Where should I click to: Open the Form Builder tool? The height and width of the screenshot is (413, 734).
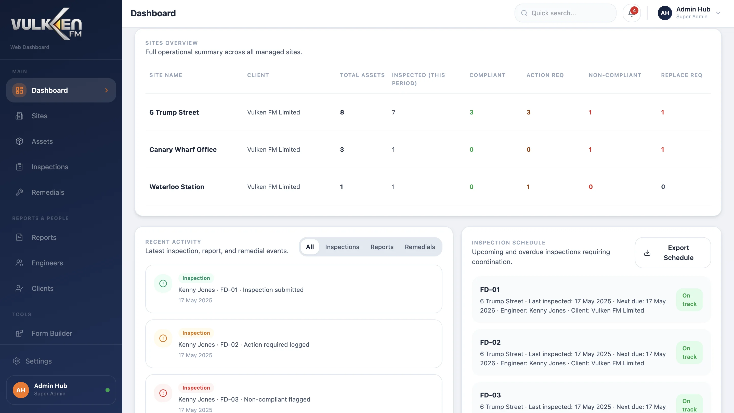[52, 333]
